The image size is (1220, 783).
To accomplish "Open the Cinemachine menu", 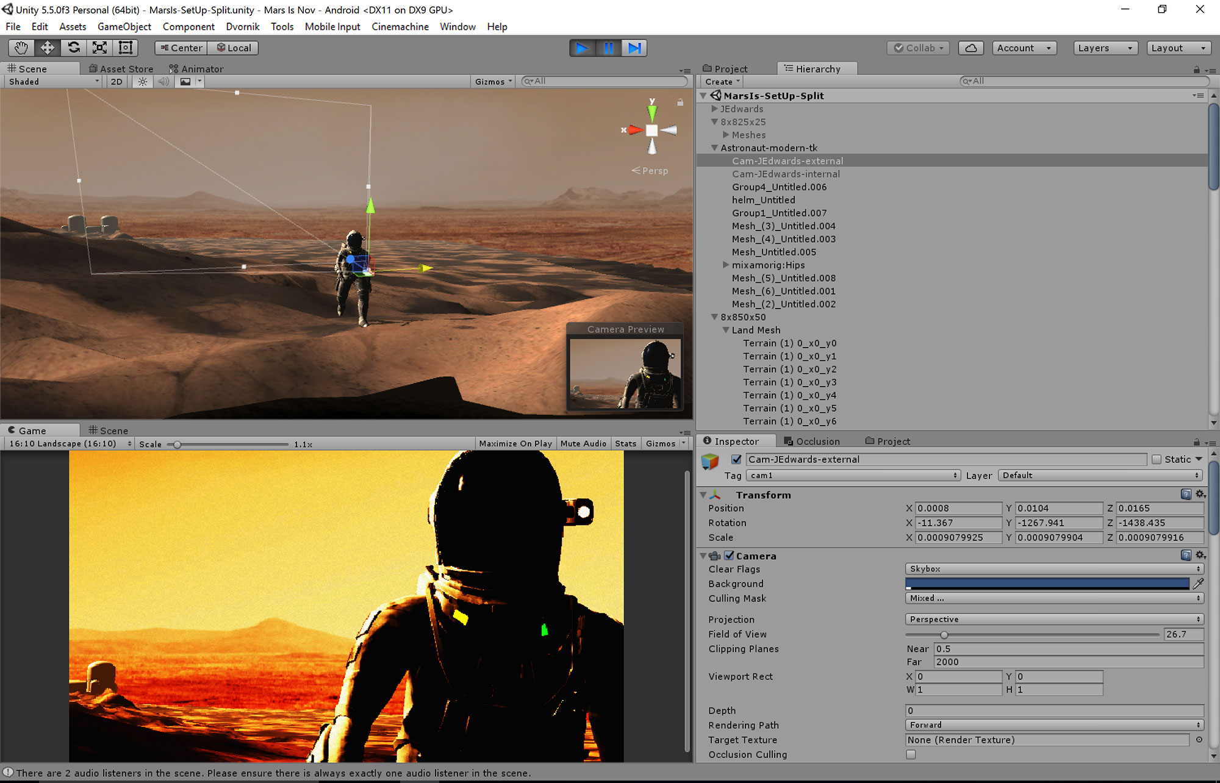I will (x=400, y=27).
